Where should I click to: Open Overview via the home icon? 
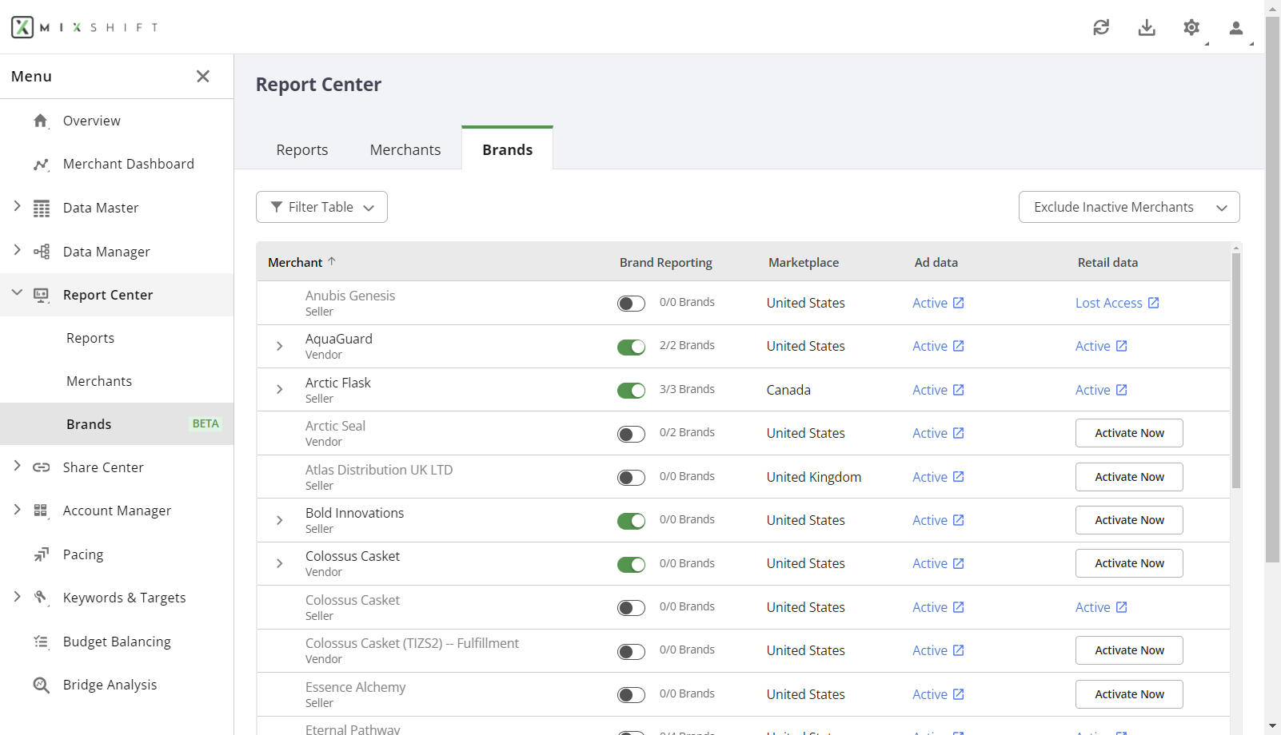pos(41,121)
